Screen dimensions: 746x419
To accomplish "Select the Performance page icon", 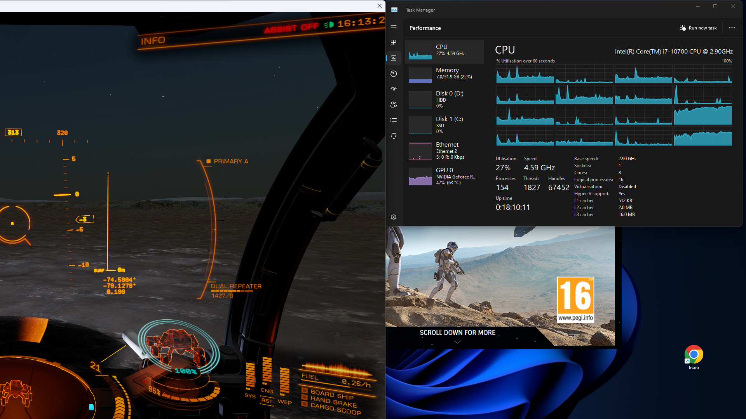I will click(394, 58).
